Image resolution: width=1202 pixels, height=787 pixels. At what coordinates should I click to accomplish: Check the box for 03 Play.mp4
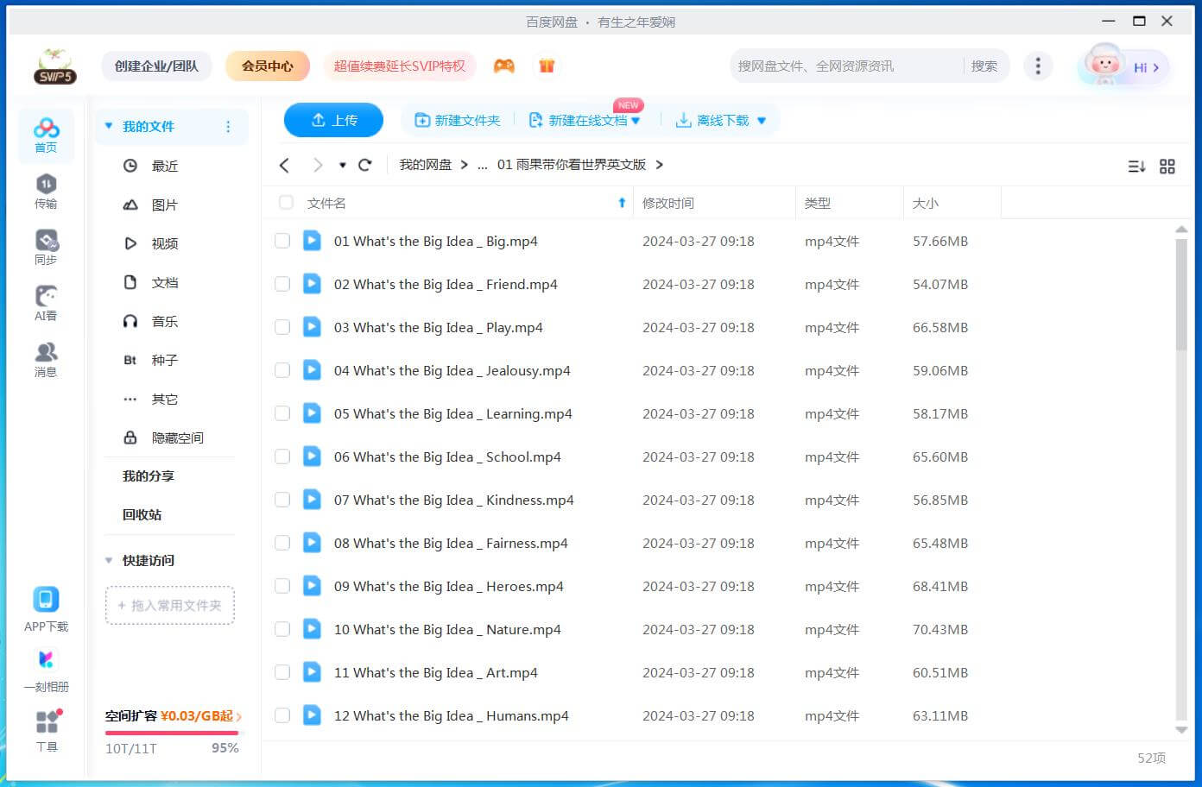282,327
